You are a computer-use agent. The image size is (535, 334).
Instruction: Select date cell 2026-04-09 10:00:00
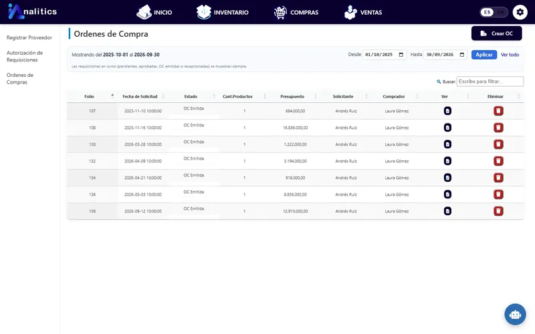coord(143,161)
